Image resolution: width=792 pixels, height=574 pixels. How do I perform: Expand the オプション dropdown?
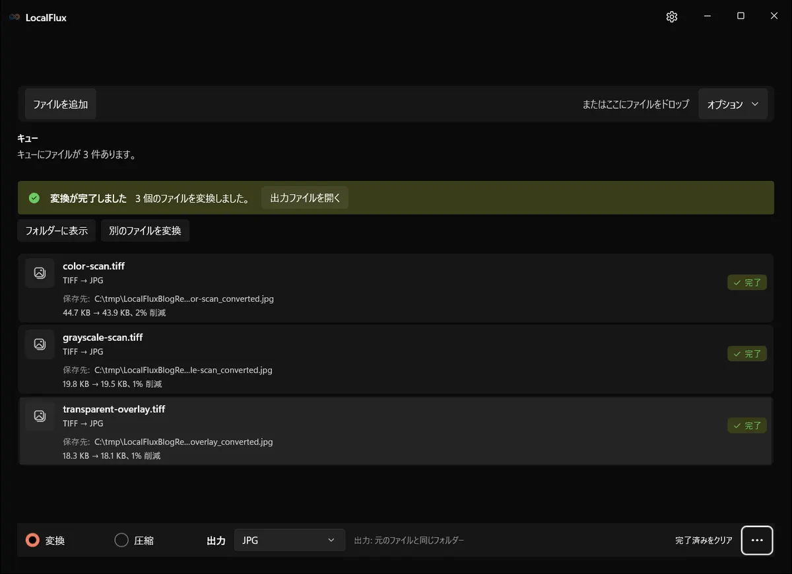tap(733, 104)
